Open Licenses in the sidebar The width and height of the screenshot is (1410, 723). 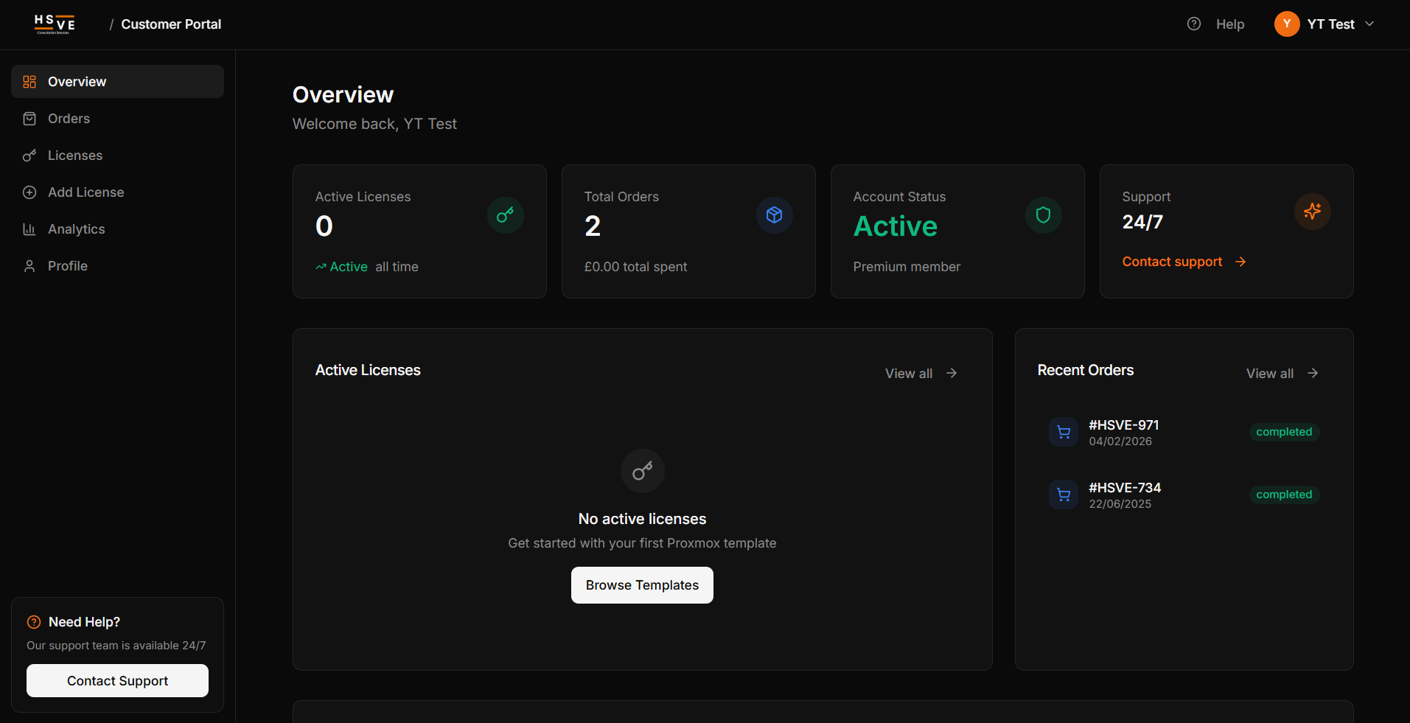(117, 156)
